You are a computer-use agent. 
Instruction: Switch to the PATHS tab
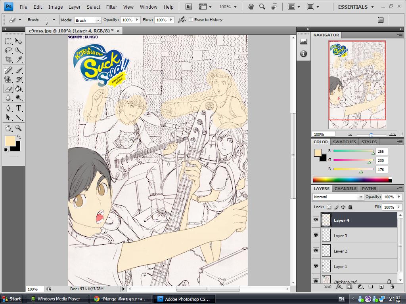click(369, 188)
